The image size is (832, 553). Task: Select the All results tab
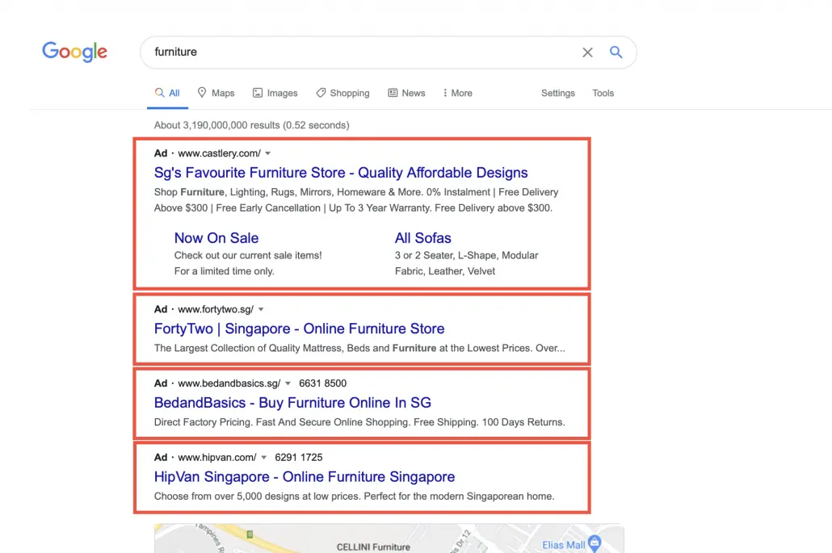click(x=167, y=94)
